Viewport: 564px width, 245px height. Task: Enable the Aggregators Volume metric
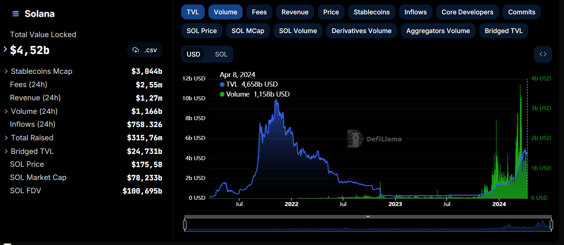(438, 31)
